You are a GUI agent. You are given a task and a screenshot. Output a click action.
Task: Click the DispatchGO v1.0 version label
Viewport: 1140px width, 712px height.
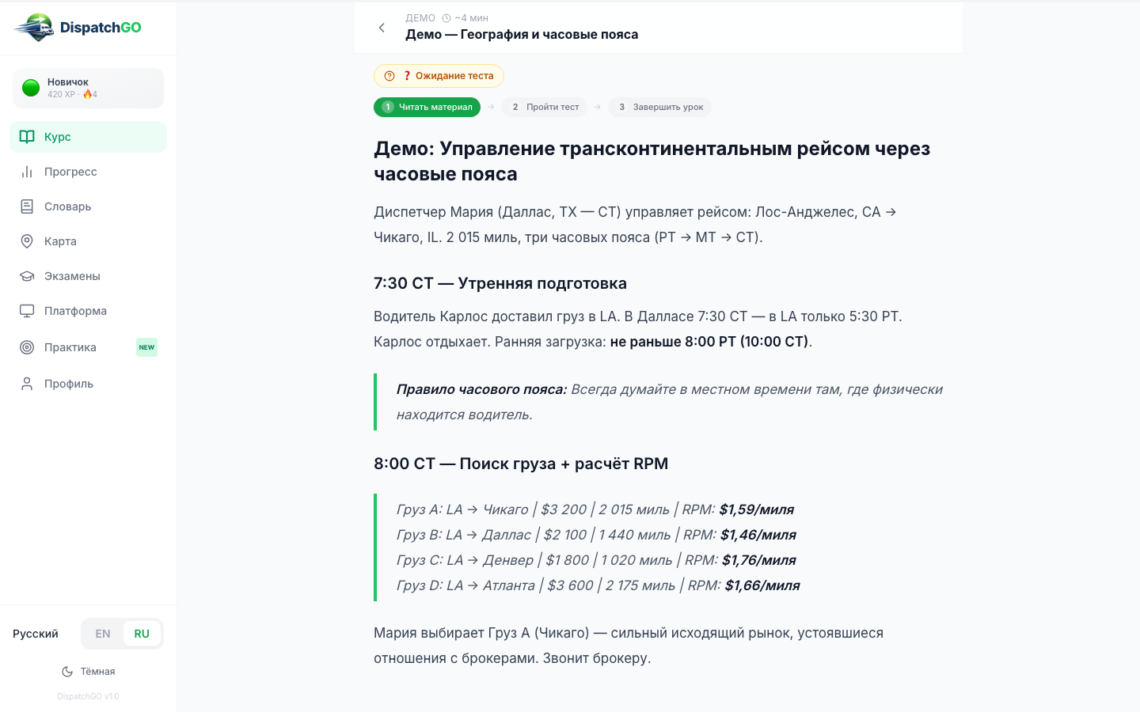click(88, 697)
